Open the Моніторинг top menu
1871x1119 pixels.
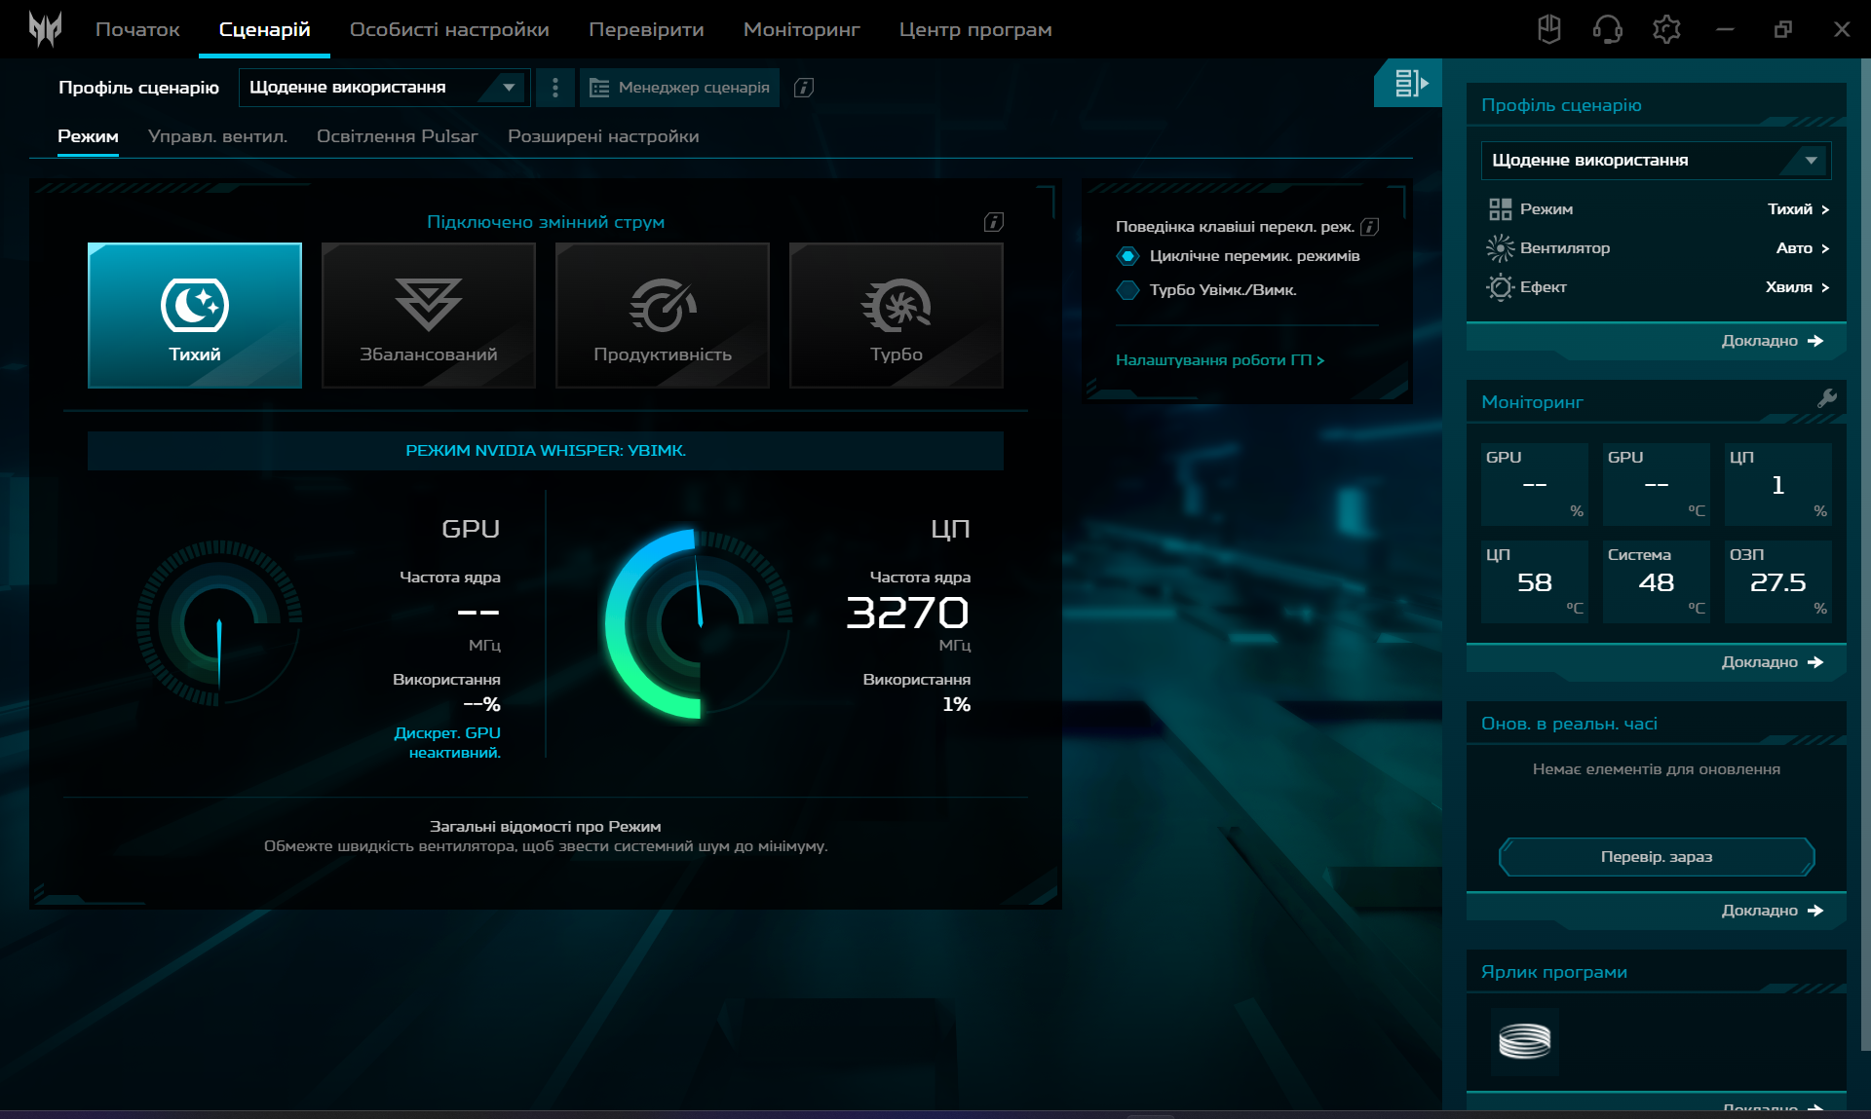(x=801, y=29)
